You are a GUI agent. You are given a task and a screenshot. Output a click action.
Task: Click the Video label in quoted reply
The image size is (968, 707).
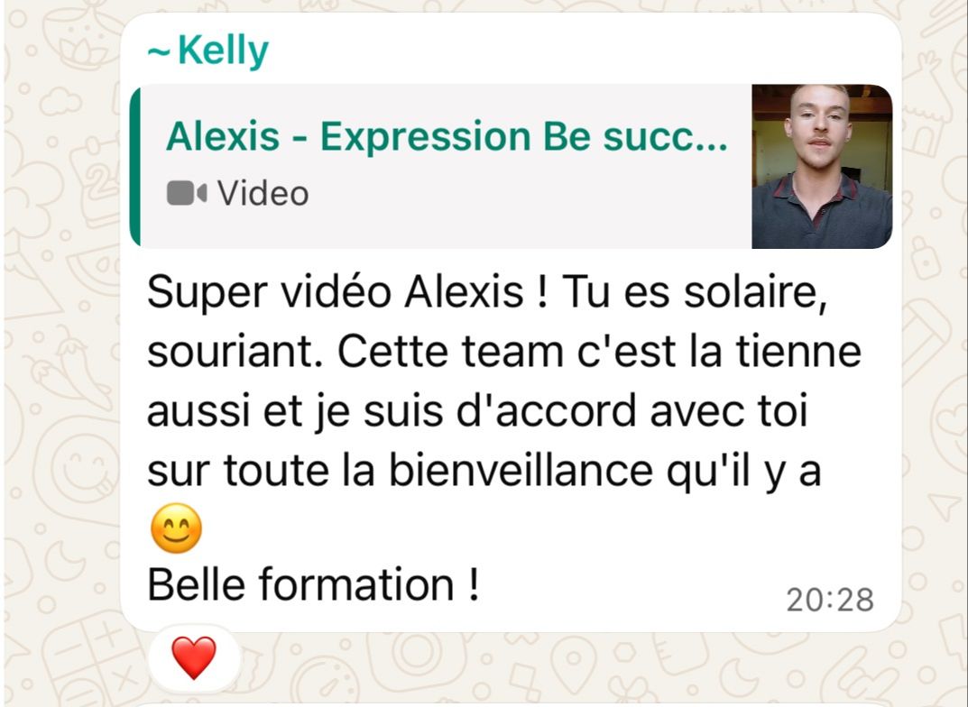tap(263, 194)
